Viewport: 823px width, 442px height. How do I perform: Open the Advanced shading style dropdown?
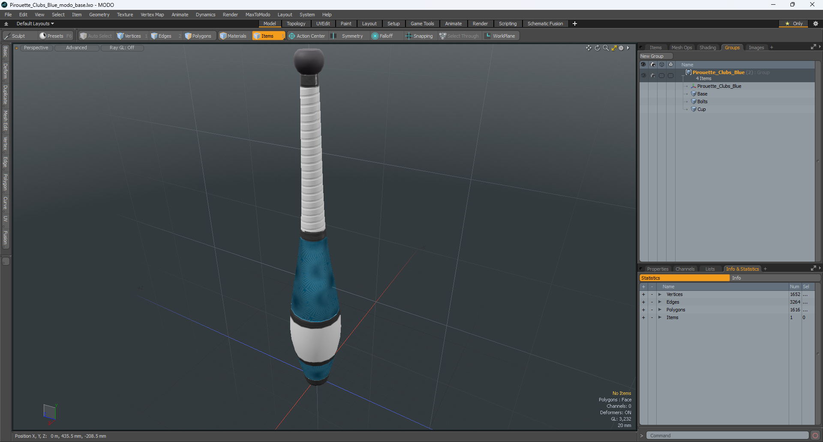76,48
